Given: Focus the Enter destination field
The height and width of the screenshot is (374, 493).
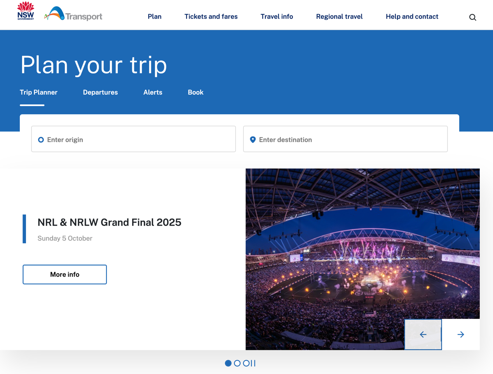Looking at the screenshot, I should [345, 139].
